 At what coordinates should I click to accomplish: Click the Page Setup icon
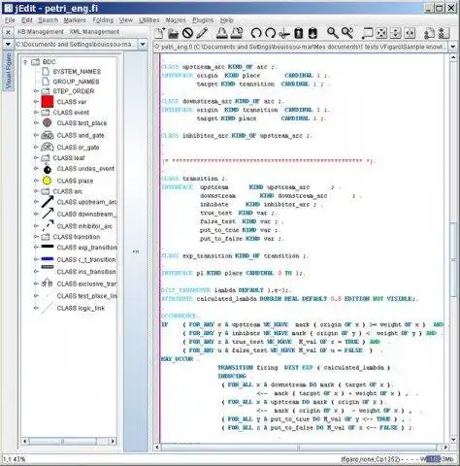tap(237, 33)
